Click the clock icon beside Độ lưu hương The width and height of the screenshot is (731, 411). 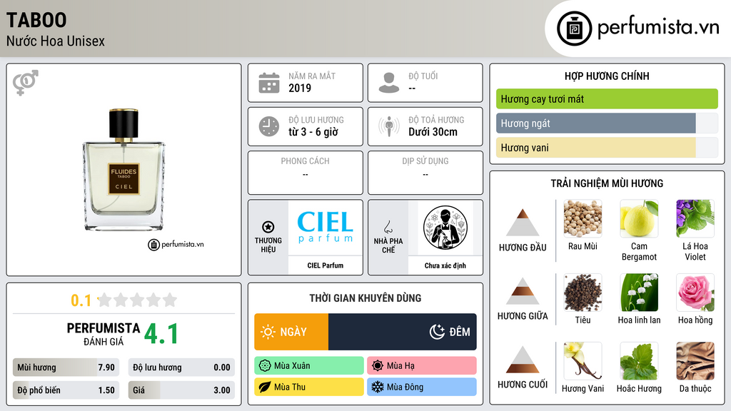click(x=269, y=126)
